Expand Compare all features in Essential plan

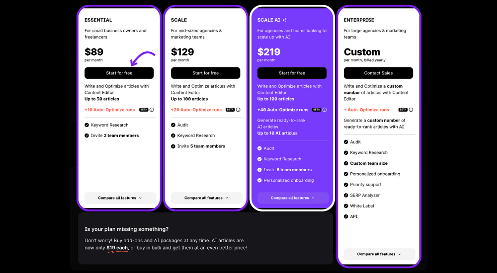click(120, 198)
